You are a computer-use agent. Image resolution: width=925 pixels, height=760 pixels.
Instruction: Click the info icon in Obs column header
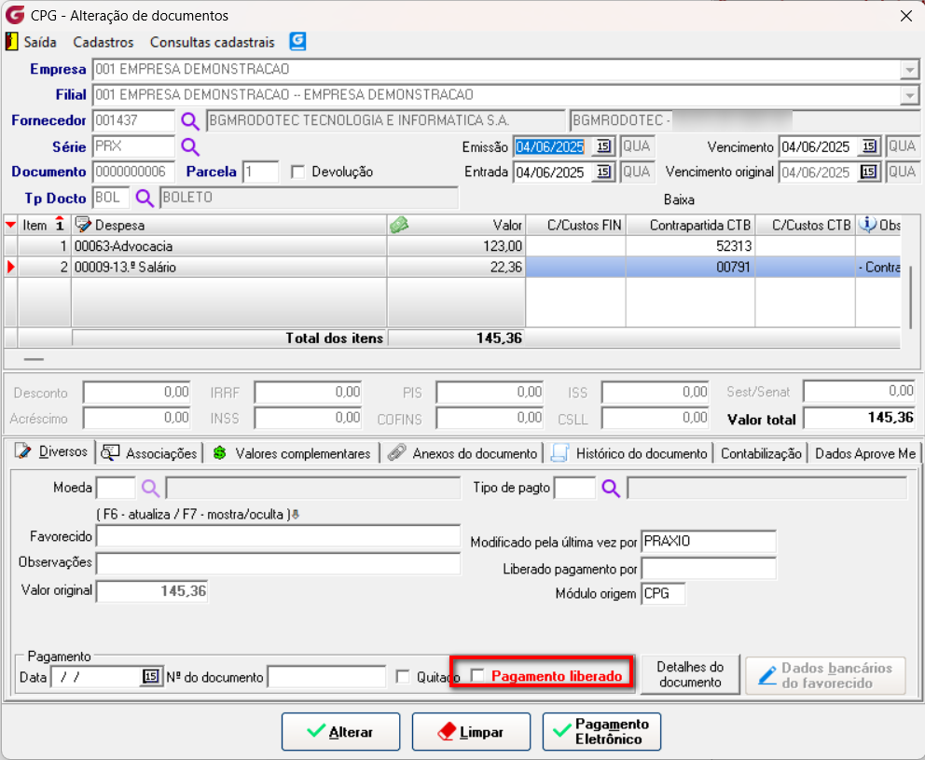(x=867, y=225)
